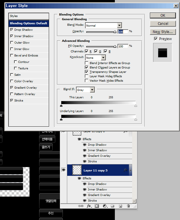Click the New Style button
This screenshot has width=180, height=220.
[163, 32]
